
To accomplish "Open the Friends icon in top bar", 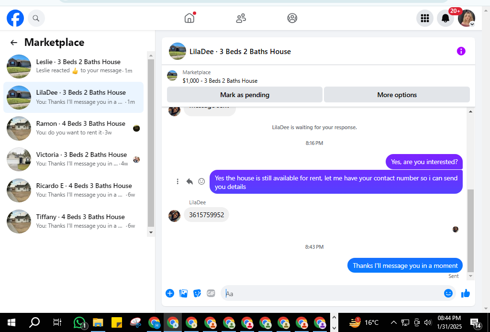I will [241, 18].
